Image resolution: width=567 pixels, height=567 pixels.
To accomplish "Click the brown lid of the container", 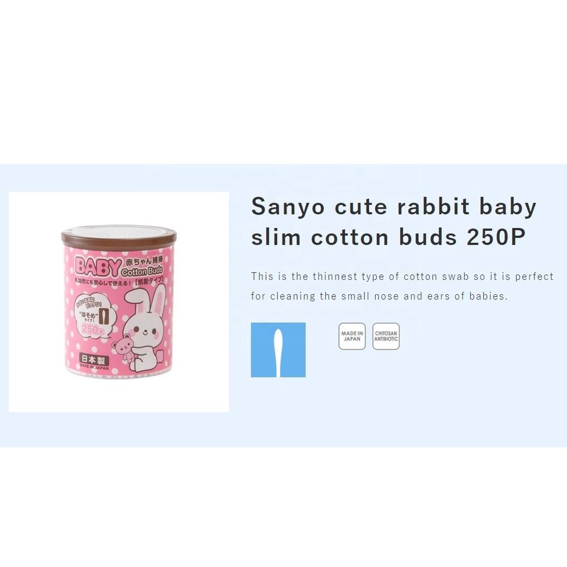I will (x=119, y=236).
